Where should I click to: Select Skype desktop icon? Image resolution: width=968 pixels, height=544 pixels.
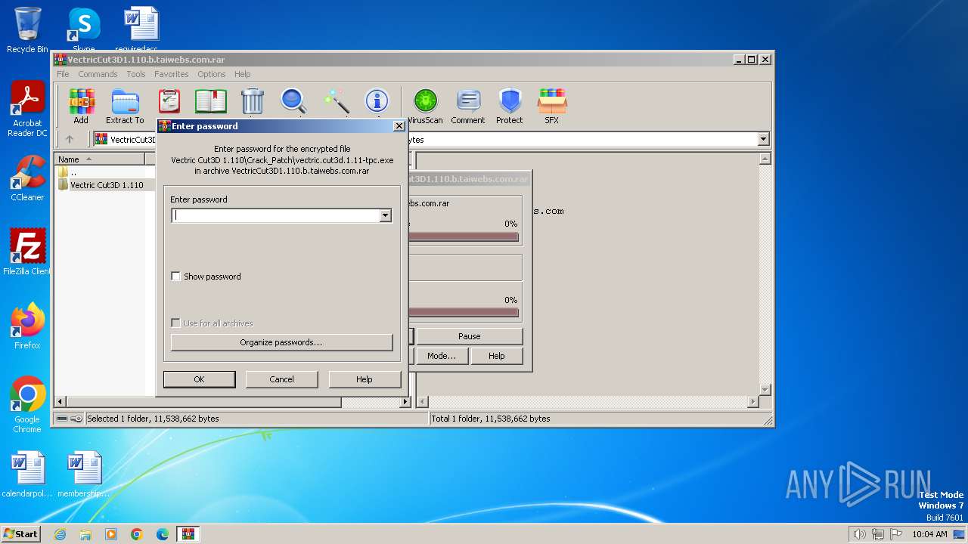coord(84,30)
